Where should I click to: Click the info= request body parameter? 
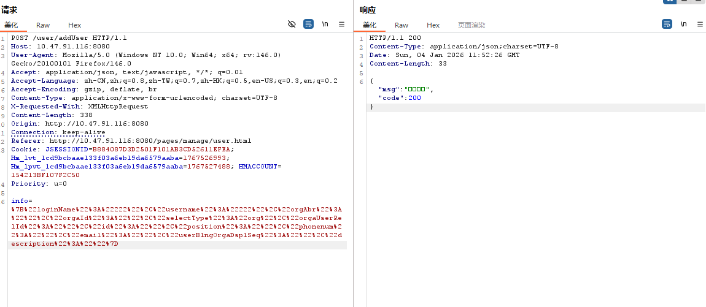[x=21, y=200]
